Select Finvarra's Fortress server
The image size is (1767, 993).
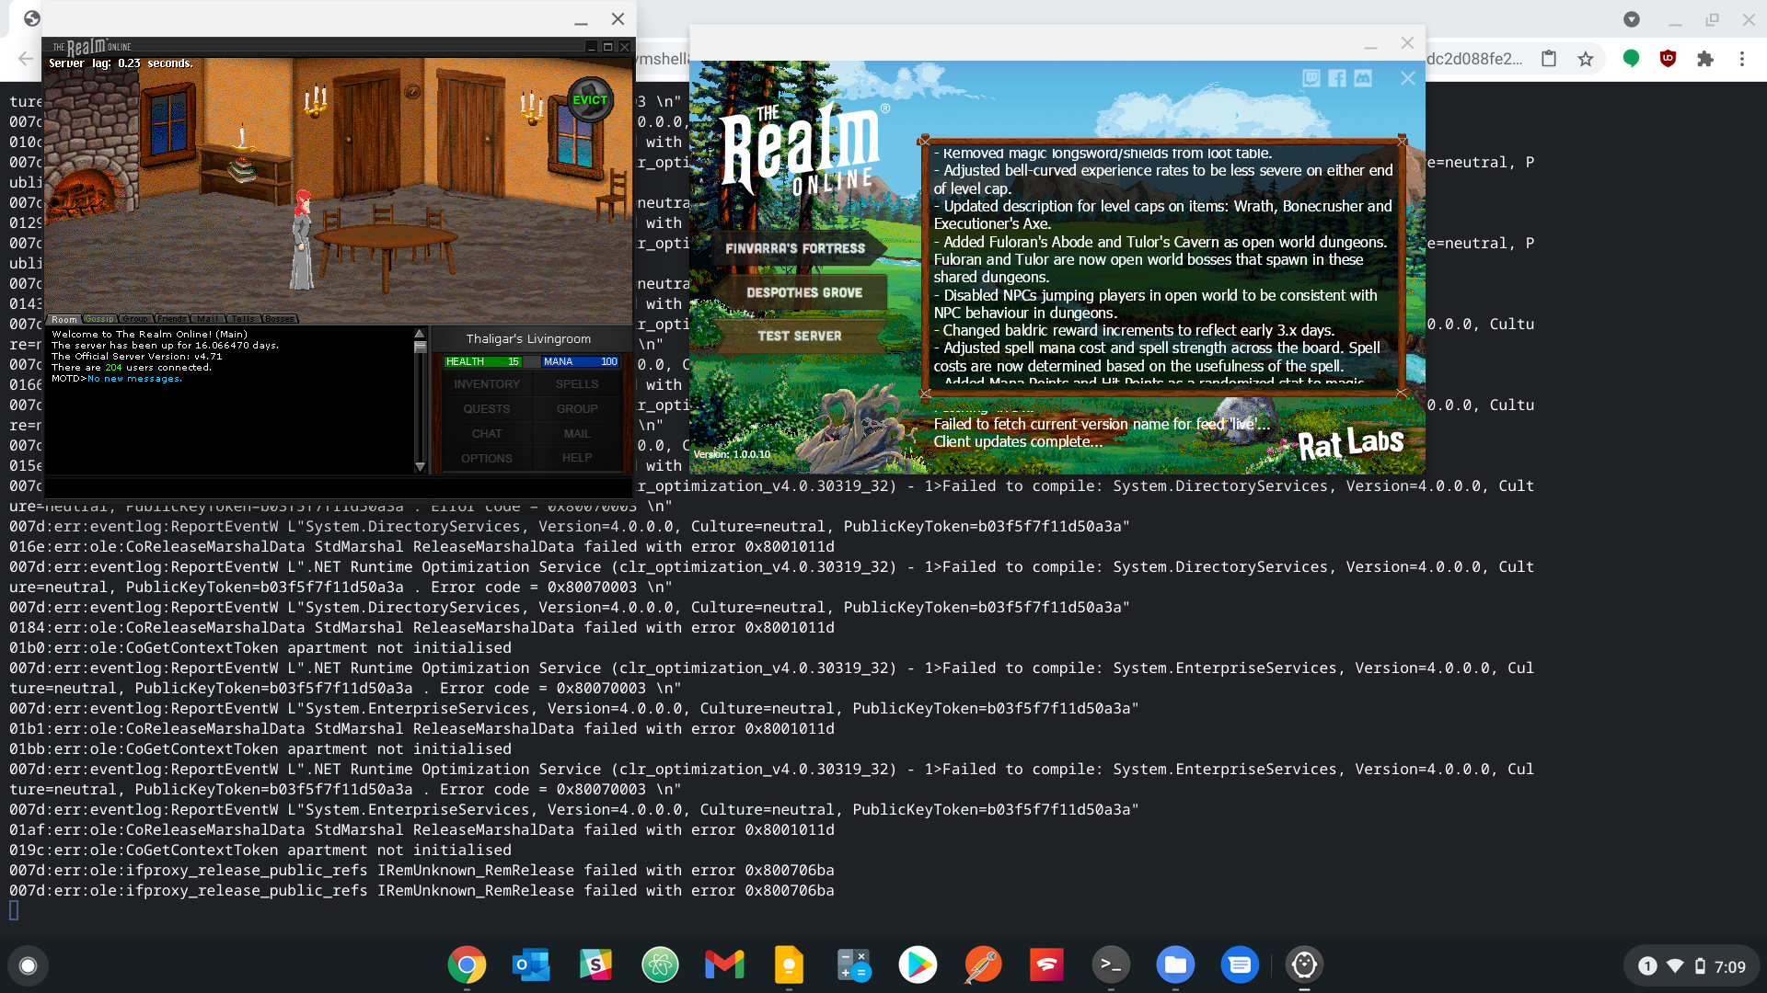click(795, 248)
